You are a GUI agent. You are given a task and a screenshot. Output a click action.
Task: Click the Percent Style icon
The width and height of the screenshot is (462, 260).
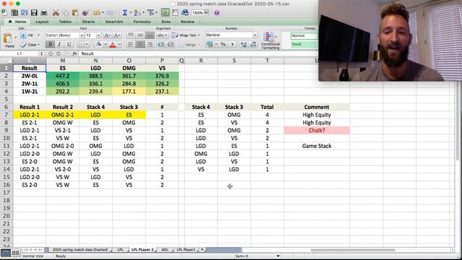point(223,45)
